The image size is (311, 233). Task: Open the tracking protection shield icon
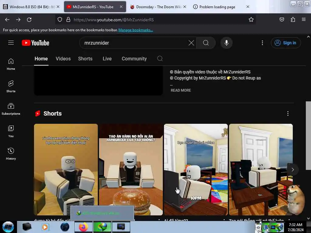60,20
